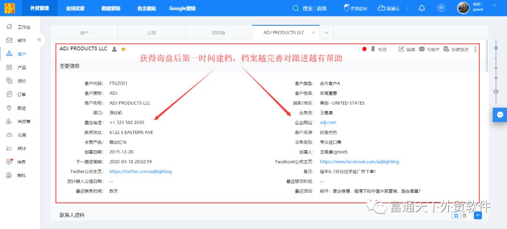Add a new contact with plus button
Image resolution: width=507 pixels, height=229 pixels.
coord(477,215)
